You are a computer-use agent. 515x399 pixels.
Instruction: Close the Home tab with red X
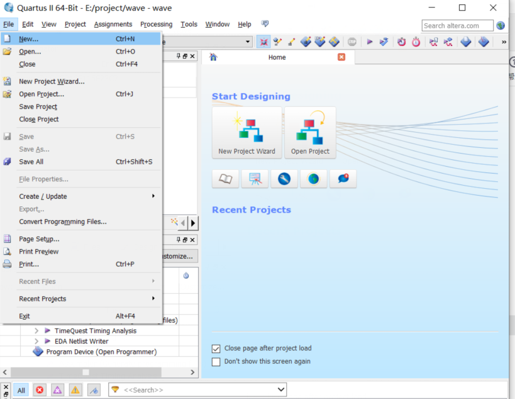coord(341,57)
